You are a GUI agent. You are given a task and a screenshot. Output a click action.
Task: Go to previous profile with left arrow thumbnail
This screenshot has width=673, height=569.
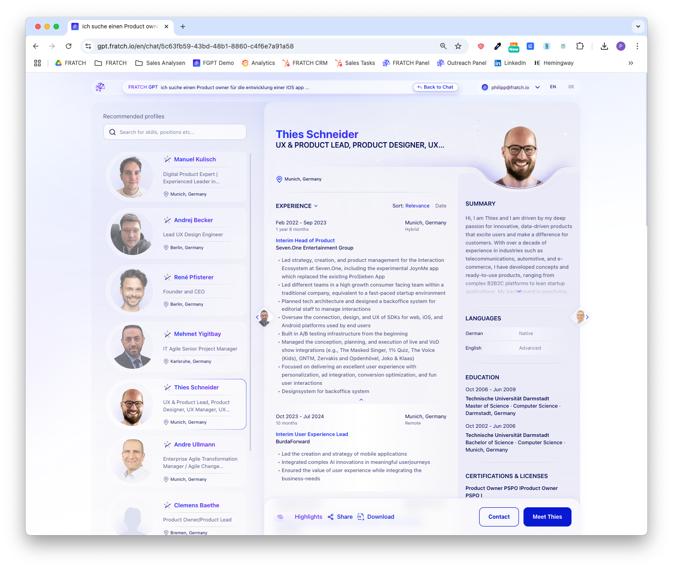pyautogui.click(x=263, y=317)
